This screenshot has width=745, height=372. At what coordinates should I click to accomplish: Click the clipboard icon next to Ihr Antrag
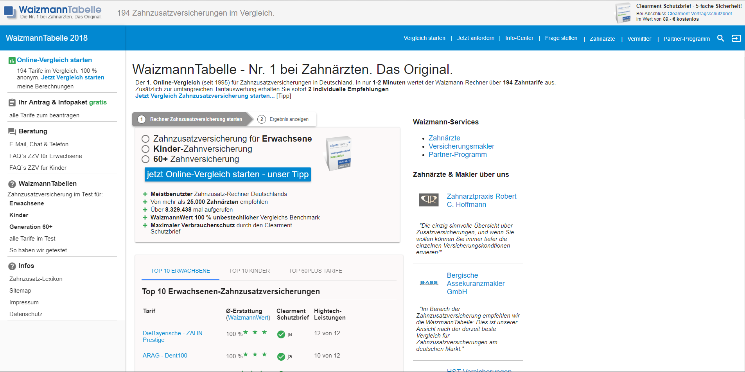12,102
